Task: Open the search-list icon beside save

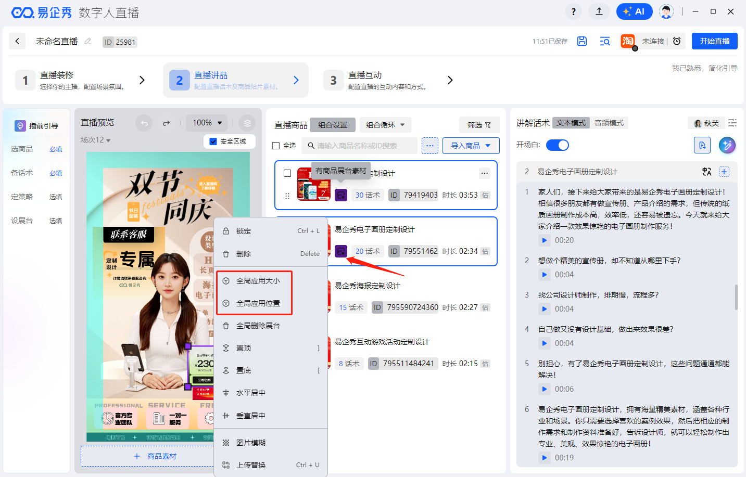Action: point(605,41)
